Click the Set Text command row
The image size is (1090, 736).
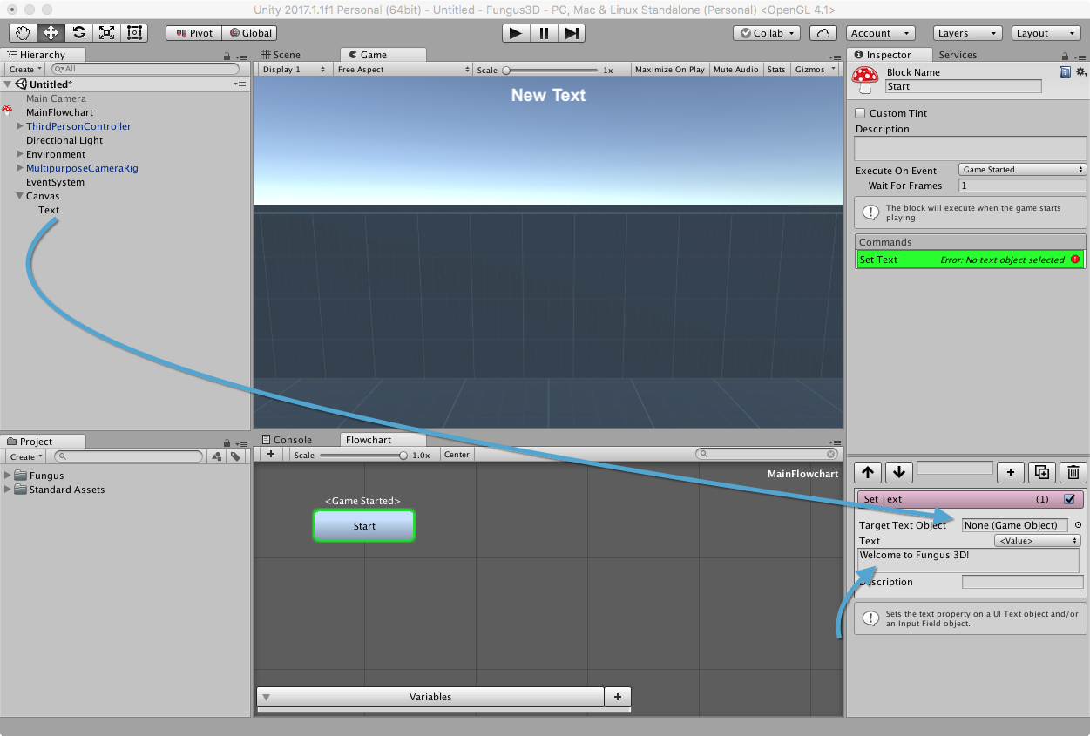(971, 260)
